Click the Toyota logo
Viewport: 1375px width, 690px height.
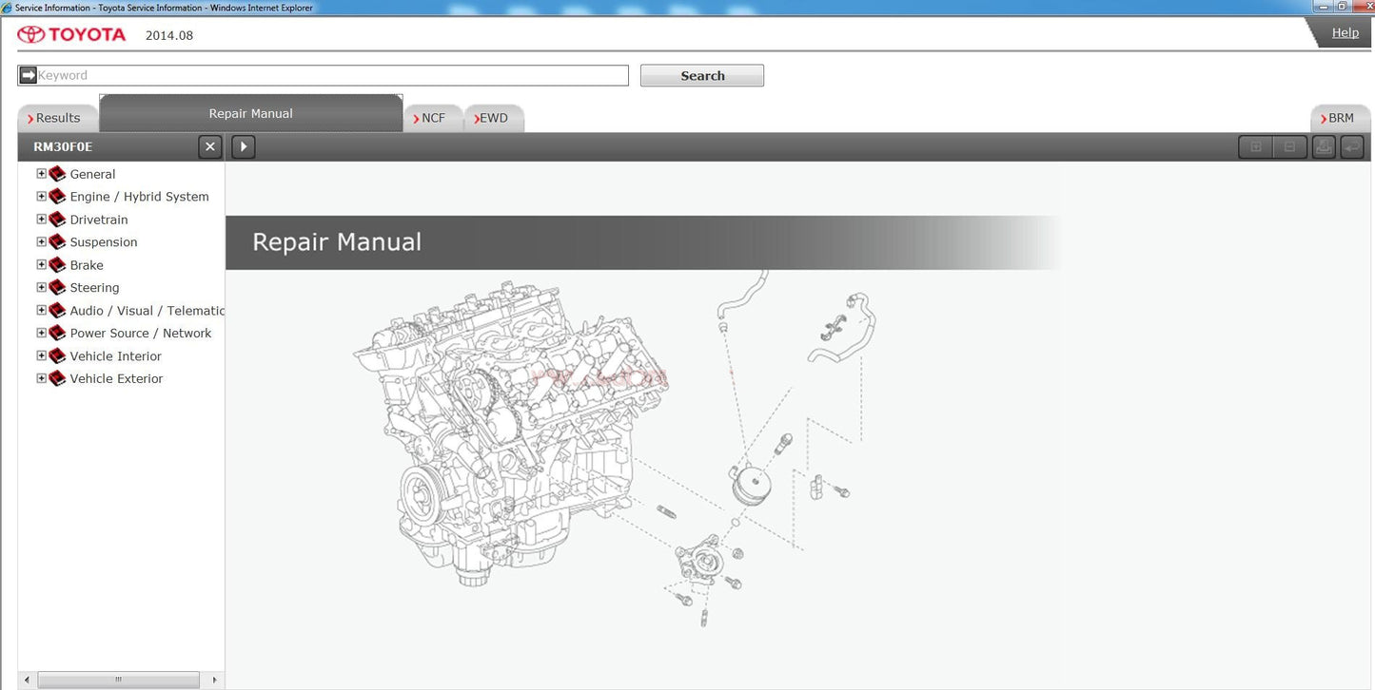(x=71, y=35)
